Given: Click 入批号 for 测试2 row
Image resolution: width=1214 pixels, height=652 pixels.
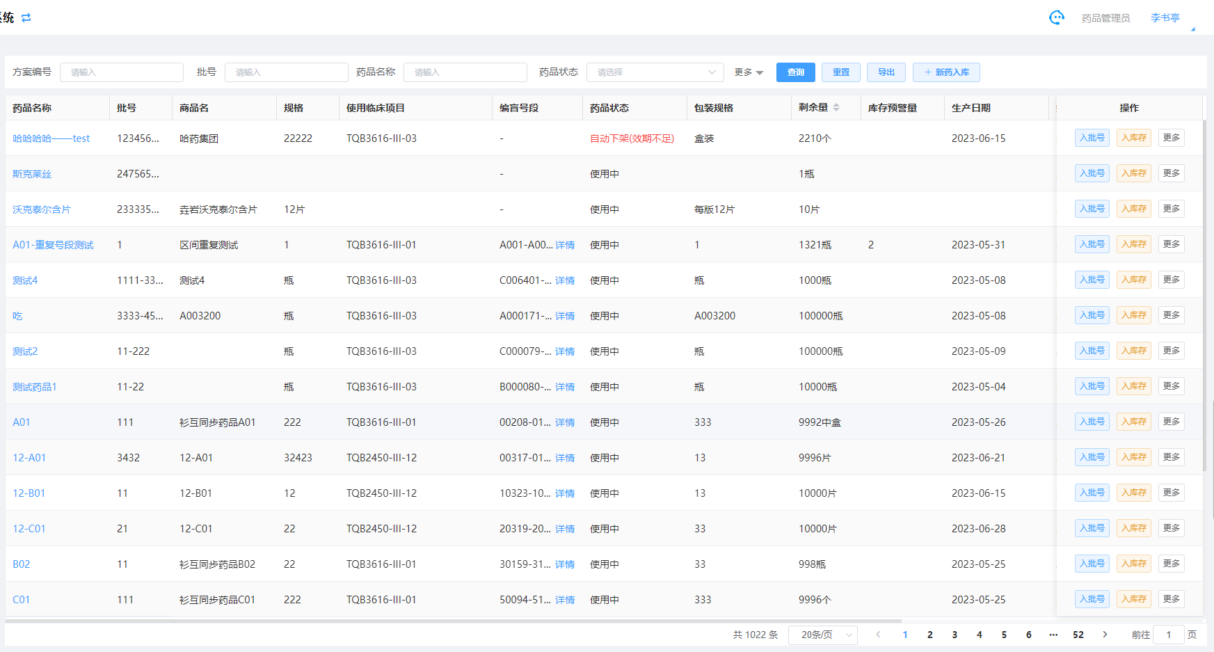Looking at the screenshot, I should [1092, 351].
